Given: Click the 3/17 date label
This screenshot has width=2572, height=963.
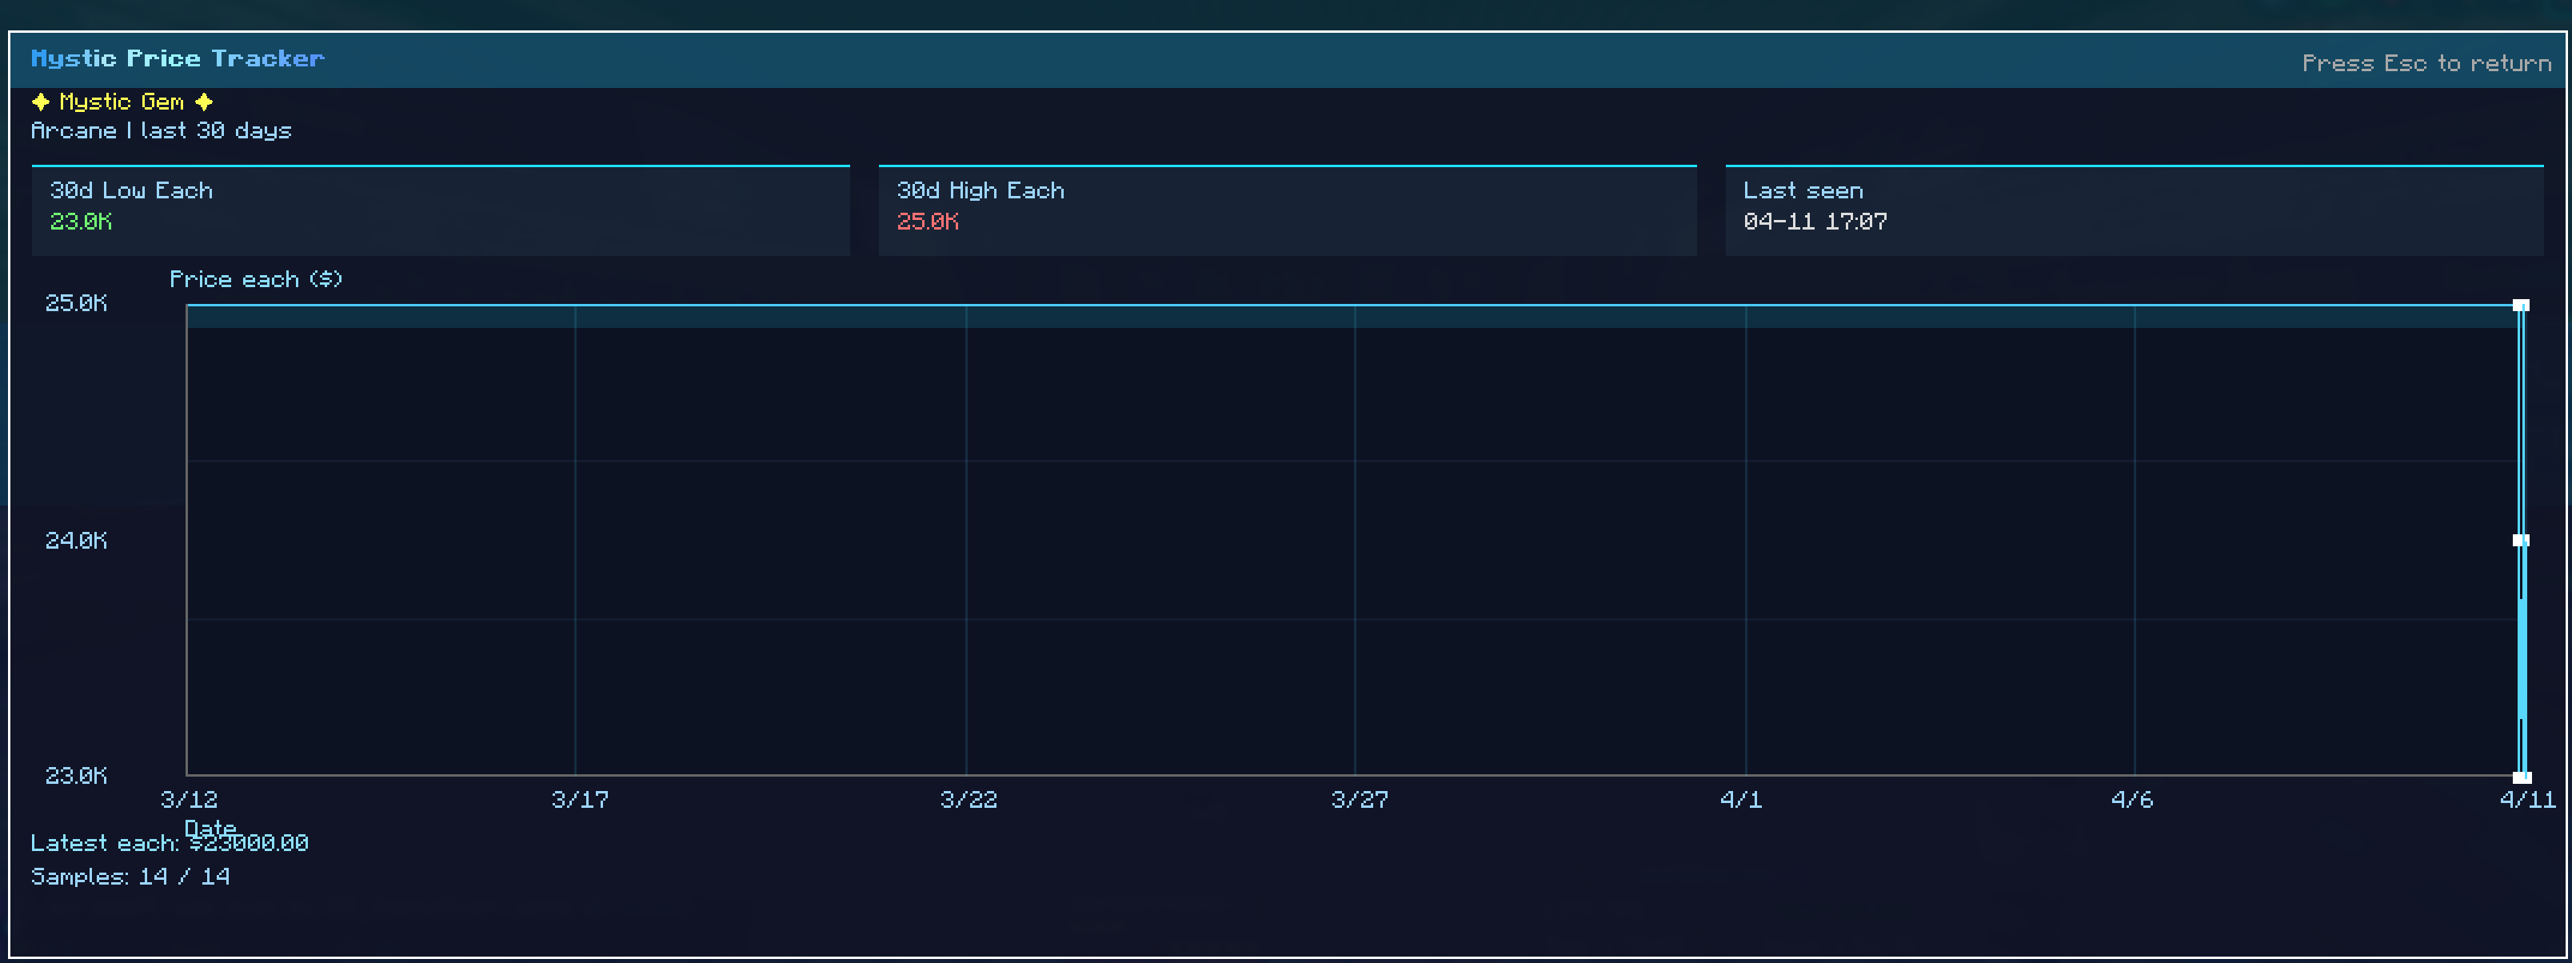Looking at the screenshot, I should 580,799.
